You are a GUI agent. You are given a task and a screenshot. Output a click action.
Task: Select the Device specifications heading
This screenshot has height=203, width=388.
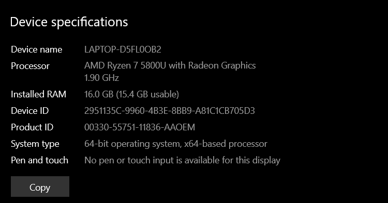click(x=69, y=23)
